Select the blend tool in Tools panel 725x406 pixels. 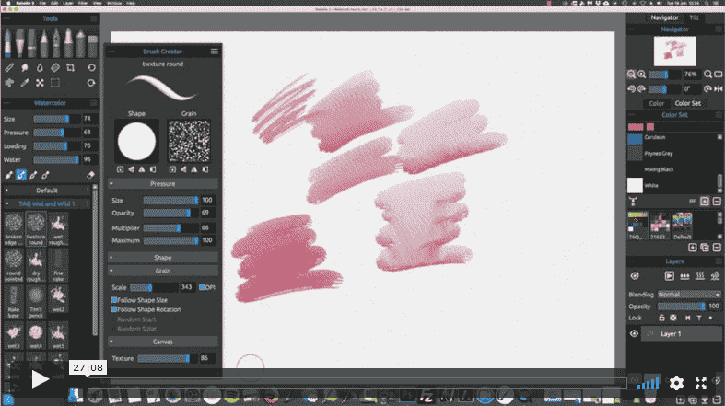click(x=9, y=68)
